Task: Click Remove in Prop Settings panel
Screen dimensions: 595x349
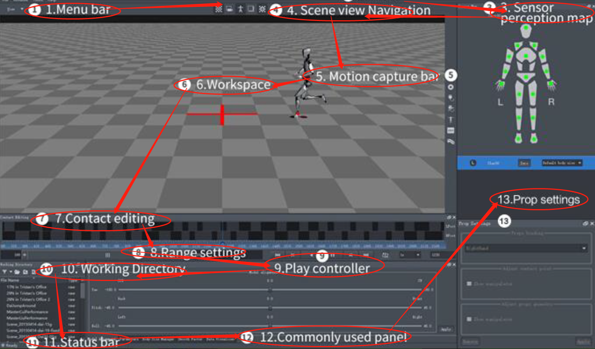Action: 470,342
